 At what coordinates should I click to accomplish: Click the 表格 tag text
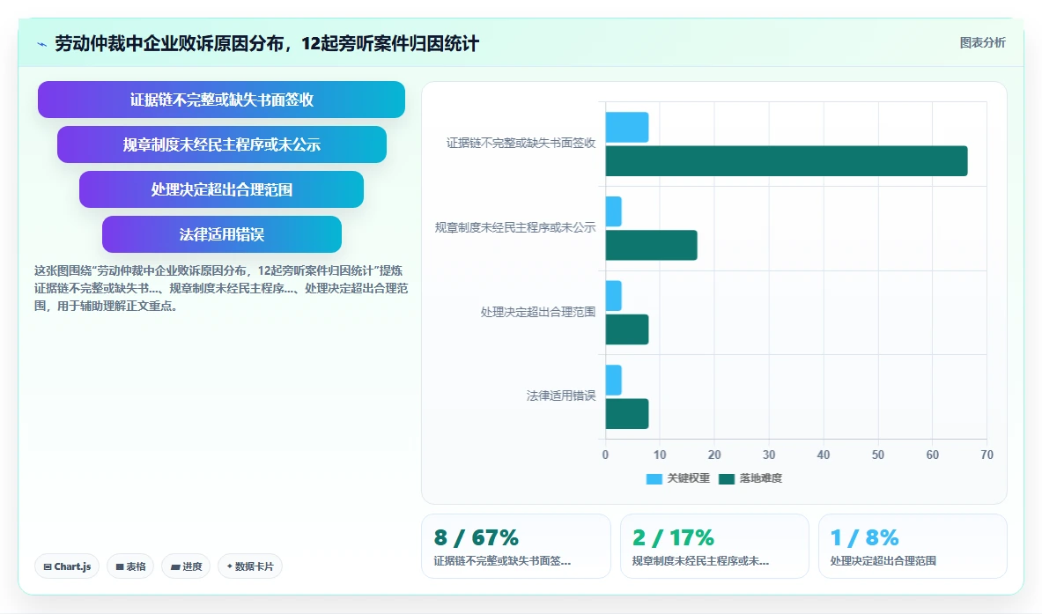(136, 566)
